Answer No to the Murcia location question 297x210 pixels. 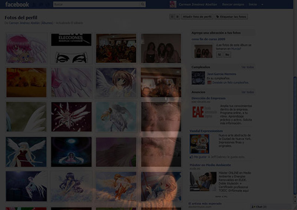227,55
